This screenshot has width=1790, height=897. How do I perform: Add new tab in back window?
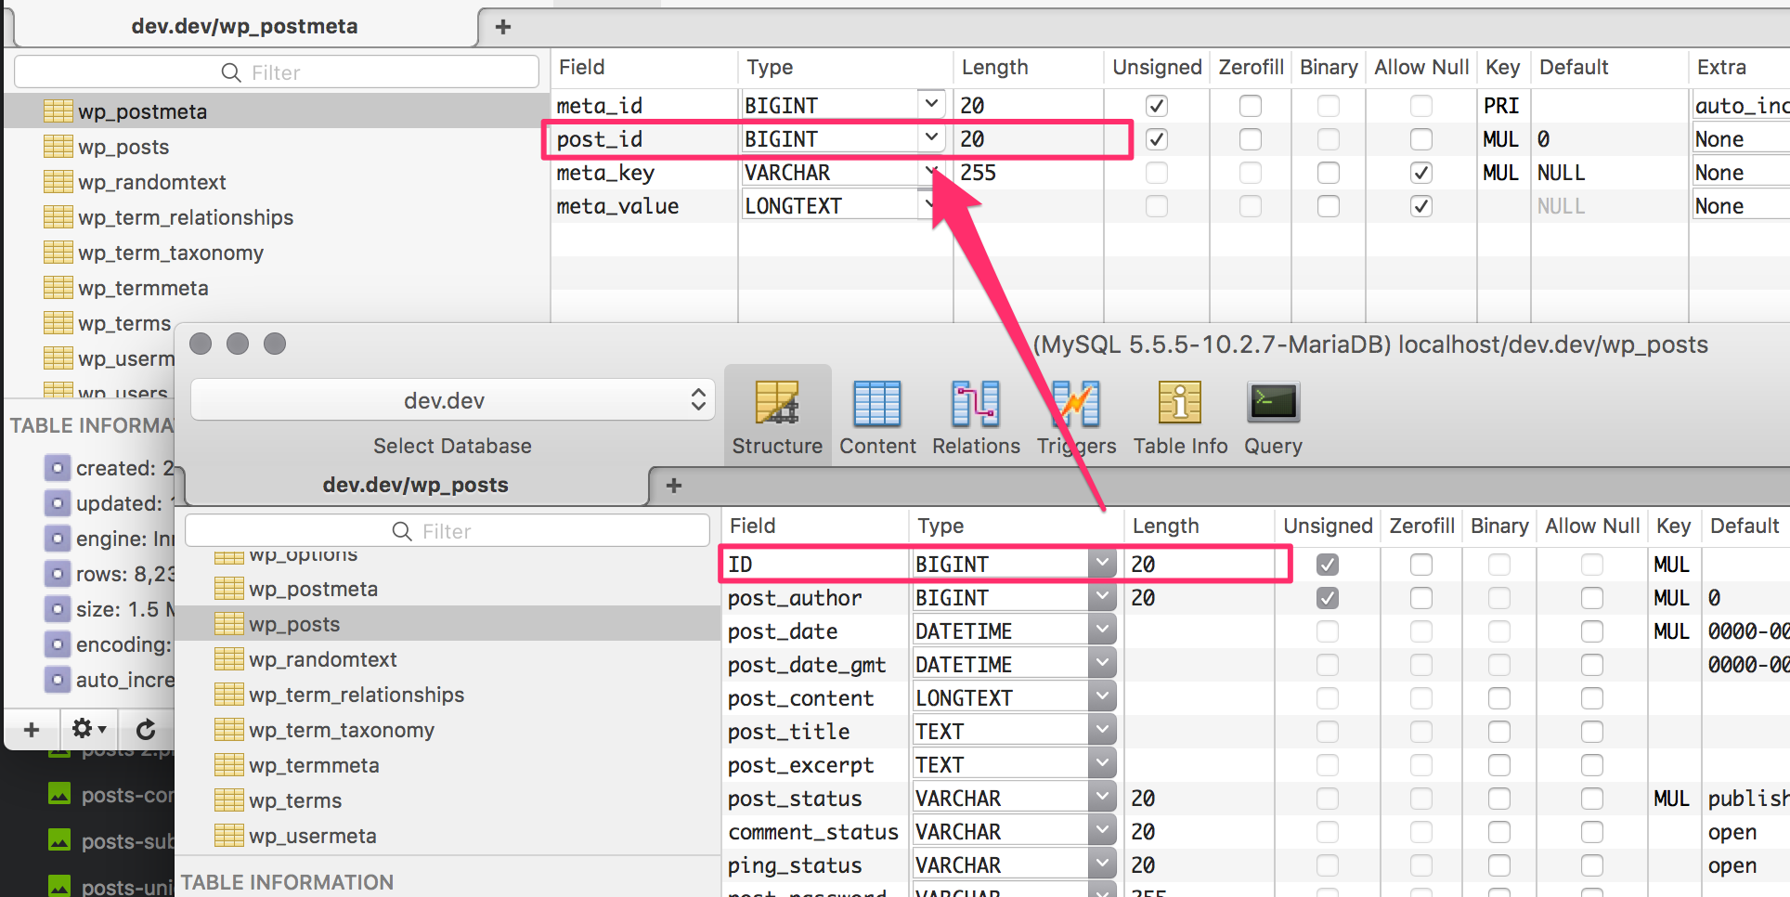tap(503, 27)
